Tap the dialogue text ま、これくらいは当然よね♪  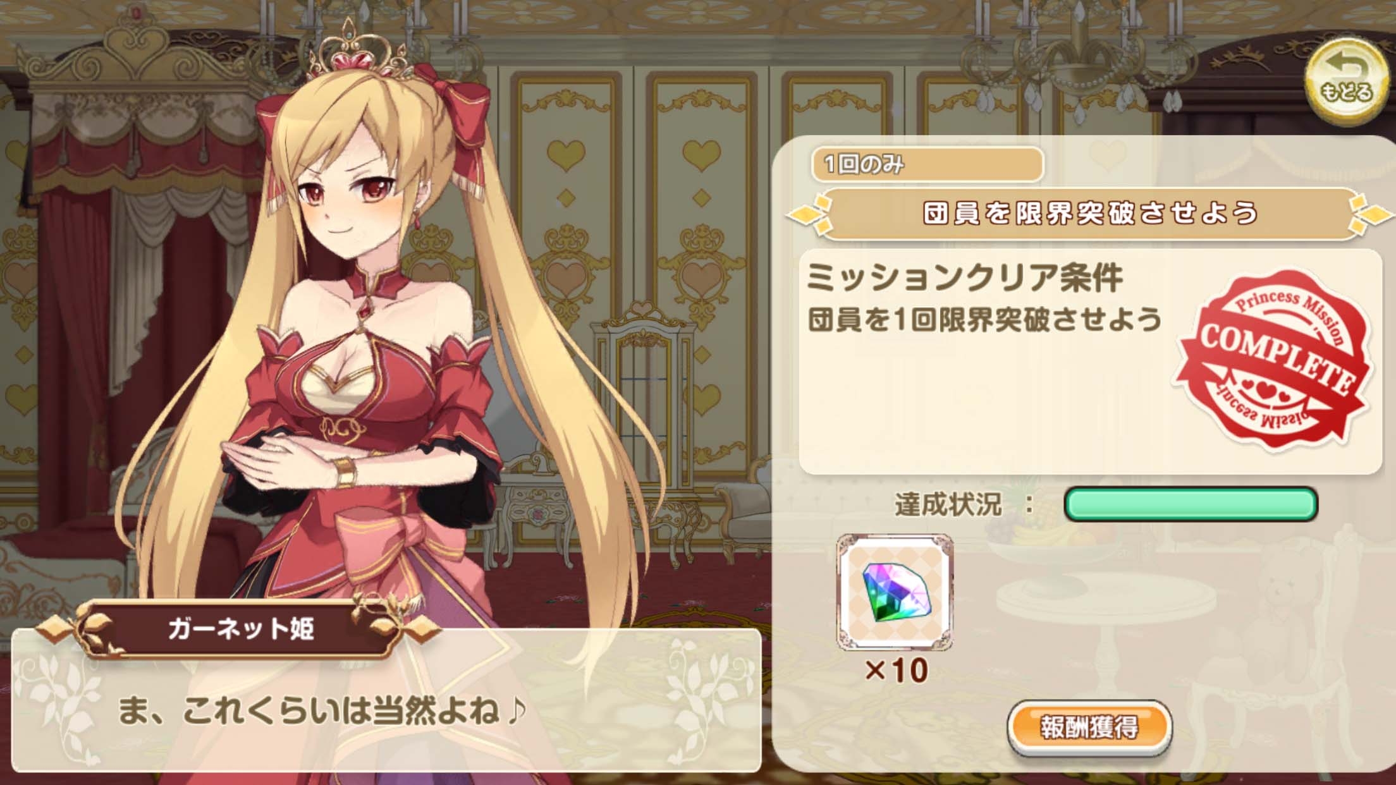pos(322,711)
